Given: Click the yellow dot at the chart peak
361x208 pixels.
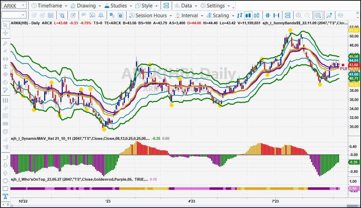Looking at the screenshot, I should click(290, 30).
